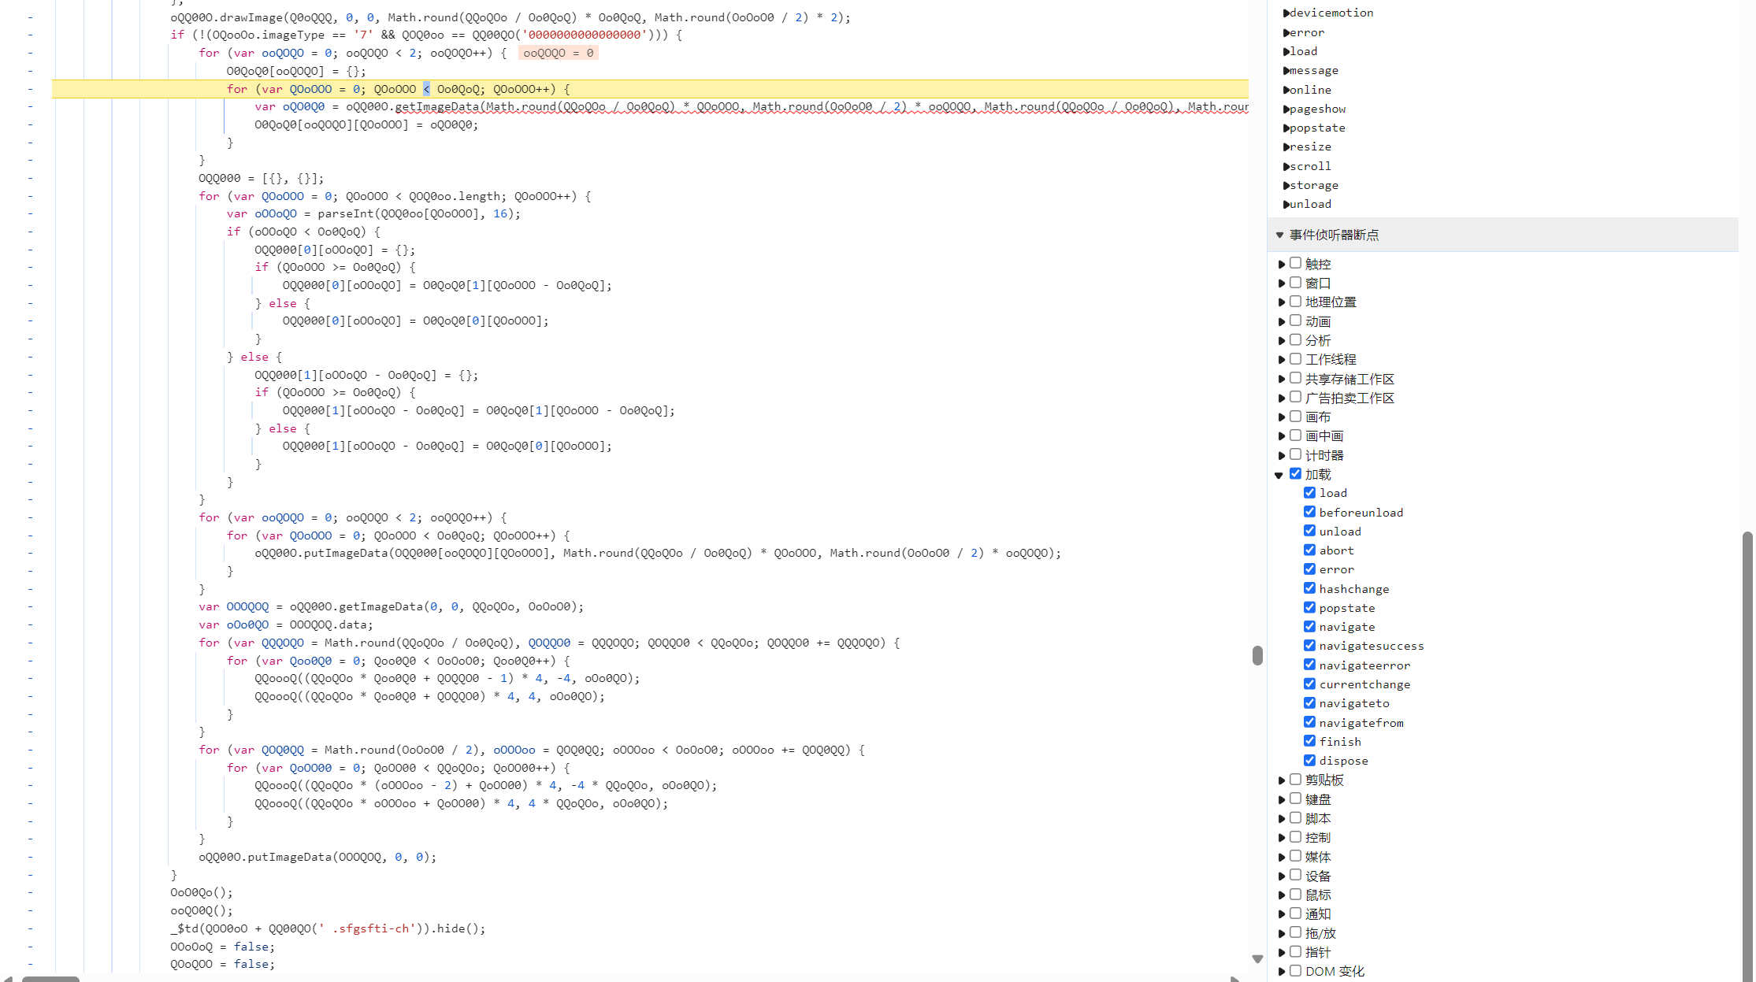Screen dimensions: 1756x982
Task: Toggle the beforeunload event breakpoint checkbox
Action: (1309, 511)
